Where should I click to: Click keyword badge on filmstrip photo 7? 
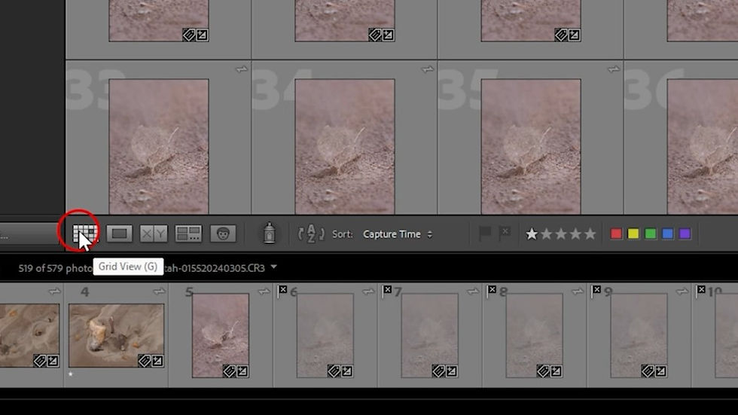click(x=438, y=371)
